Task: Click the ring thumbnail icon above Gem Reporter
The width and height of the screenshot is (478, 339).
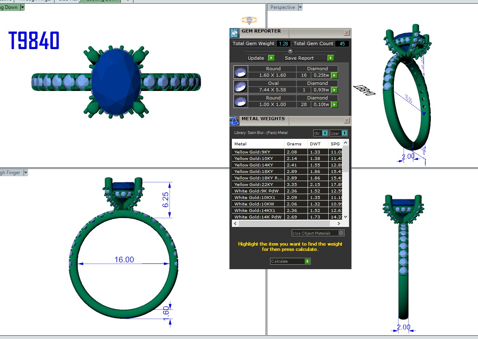Action: (249, 19)
